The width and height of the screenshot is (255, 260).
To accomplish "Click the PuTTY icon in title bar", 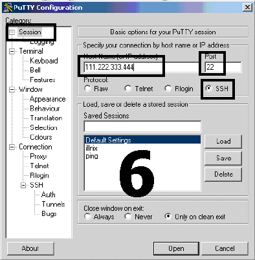I will pos(8,7).
